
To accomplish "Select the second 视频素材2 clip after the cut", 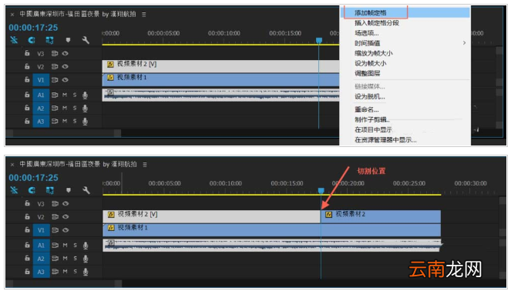I will coord(381,216).
